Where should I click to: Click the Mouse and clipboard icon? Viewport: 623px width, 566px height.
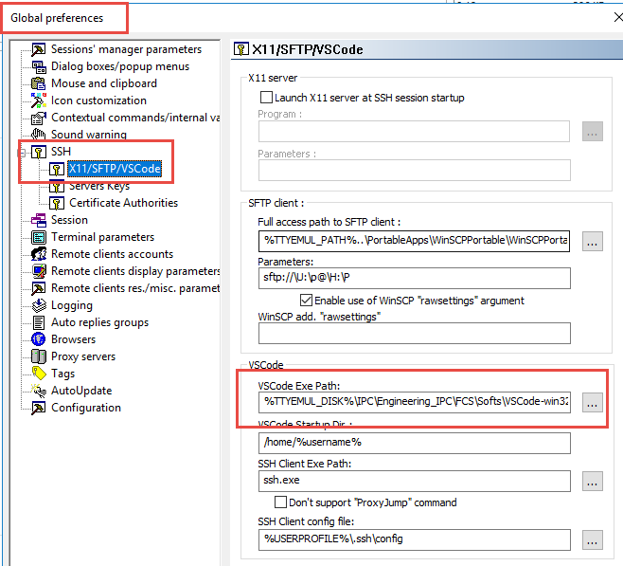[39, 83]
